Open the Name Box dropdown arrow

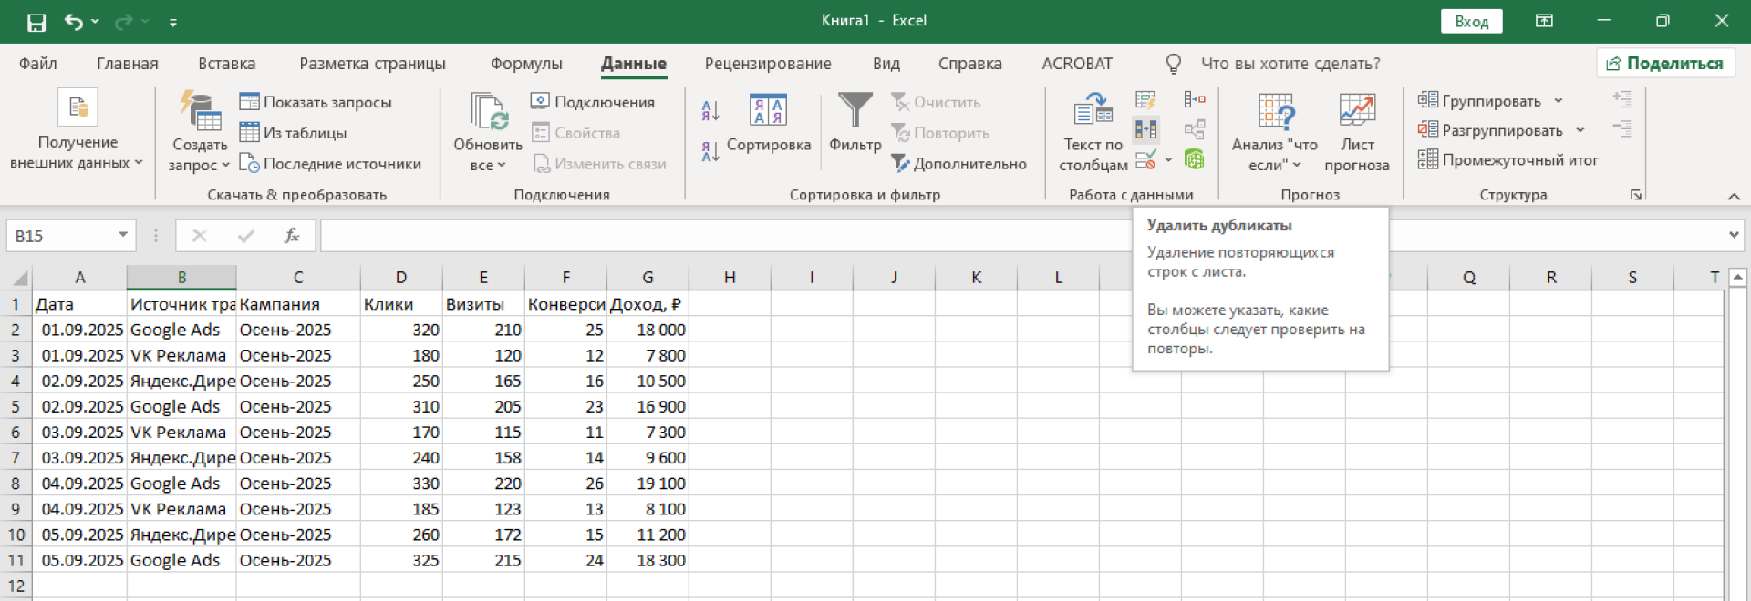(x=122, y=236)
